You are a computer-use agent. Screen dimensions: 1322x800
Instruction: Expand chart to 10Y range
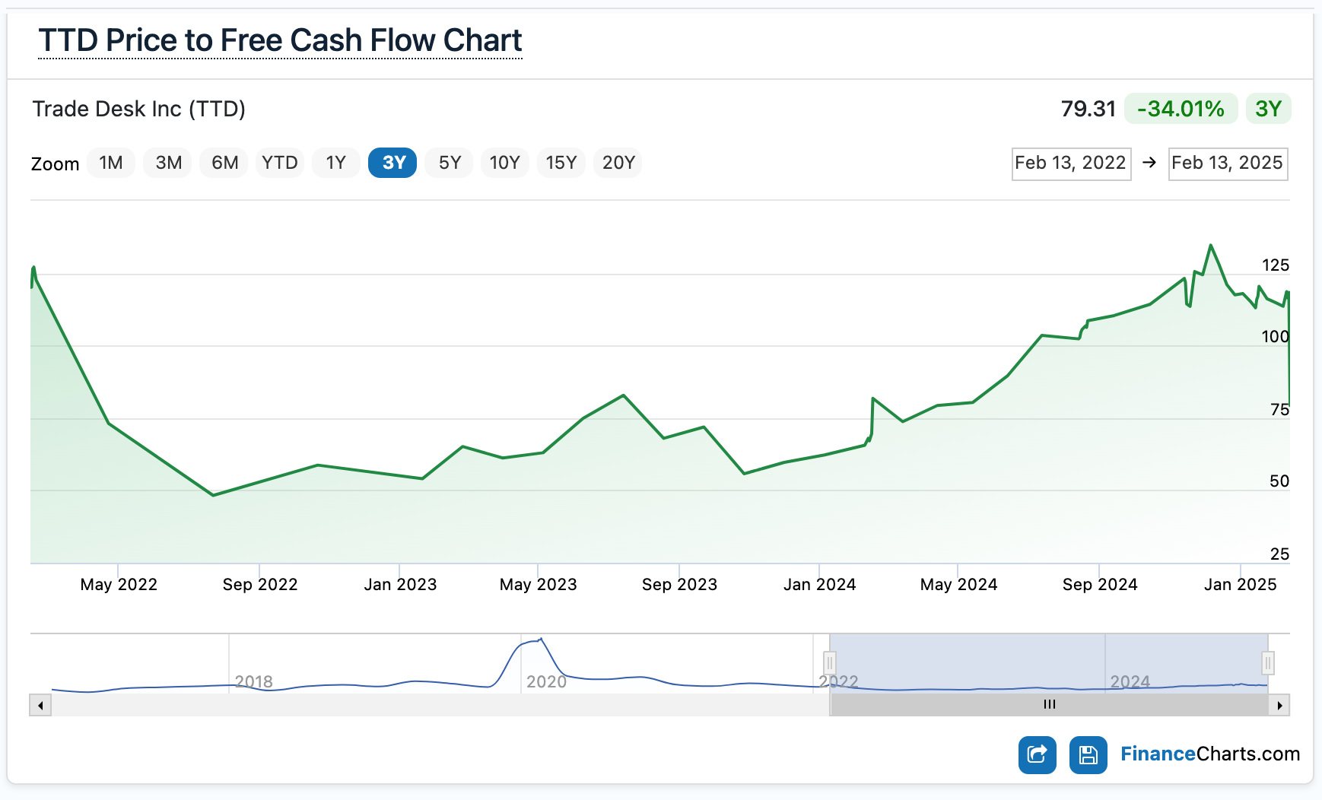pyautogui.click(x=504, y=163)
